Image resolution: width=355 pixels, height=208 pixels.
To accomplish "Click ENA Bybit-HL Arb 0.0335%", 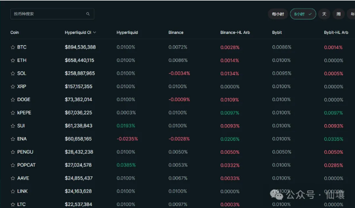I will (333, 139).
